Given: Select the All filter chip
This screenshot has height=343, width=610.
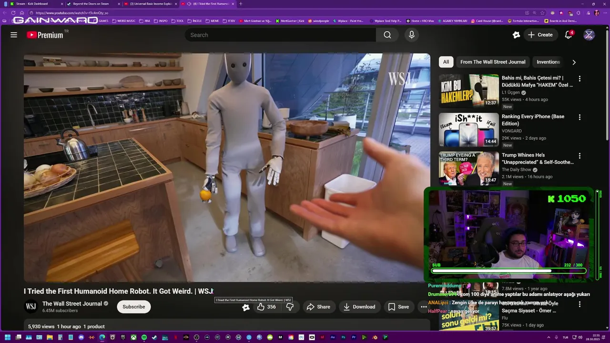Looking at the screenshot, I should click(x=446, y=62).
